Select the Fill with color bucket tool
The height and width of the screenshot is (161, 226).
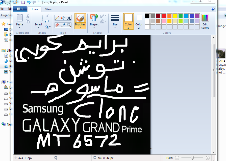point(63,18)
